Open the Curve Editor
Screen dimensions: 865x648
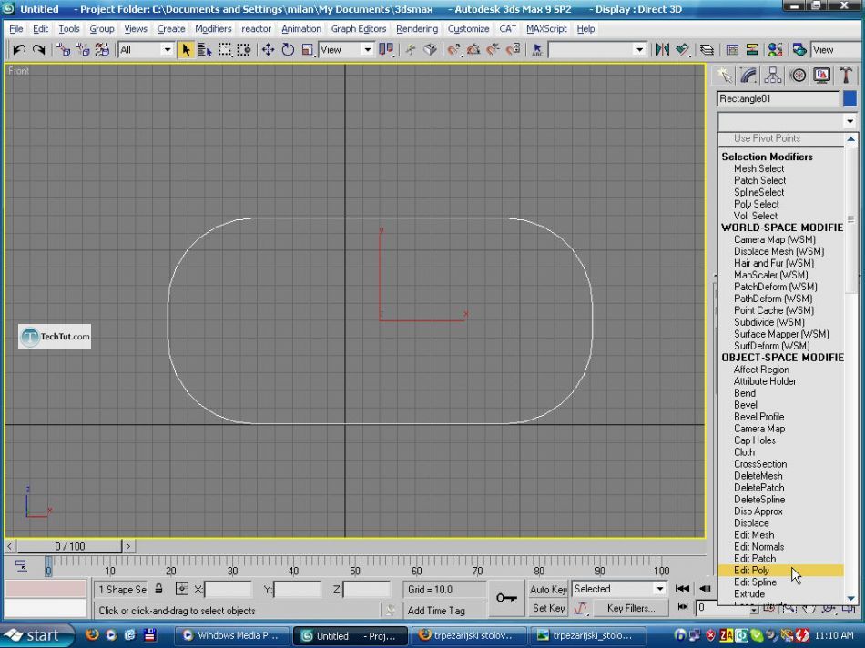point(732,50)
